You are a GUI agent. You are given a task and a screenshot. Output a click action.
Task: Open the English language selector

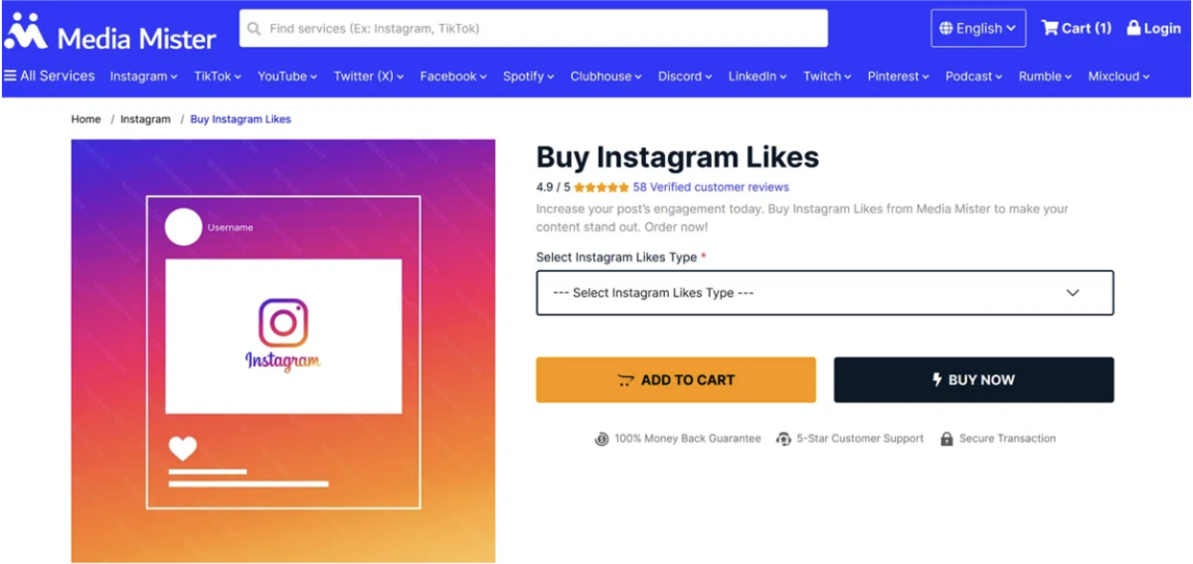tap(977, 28)
